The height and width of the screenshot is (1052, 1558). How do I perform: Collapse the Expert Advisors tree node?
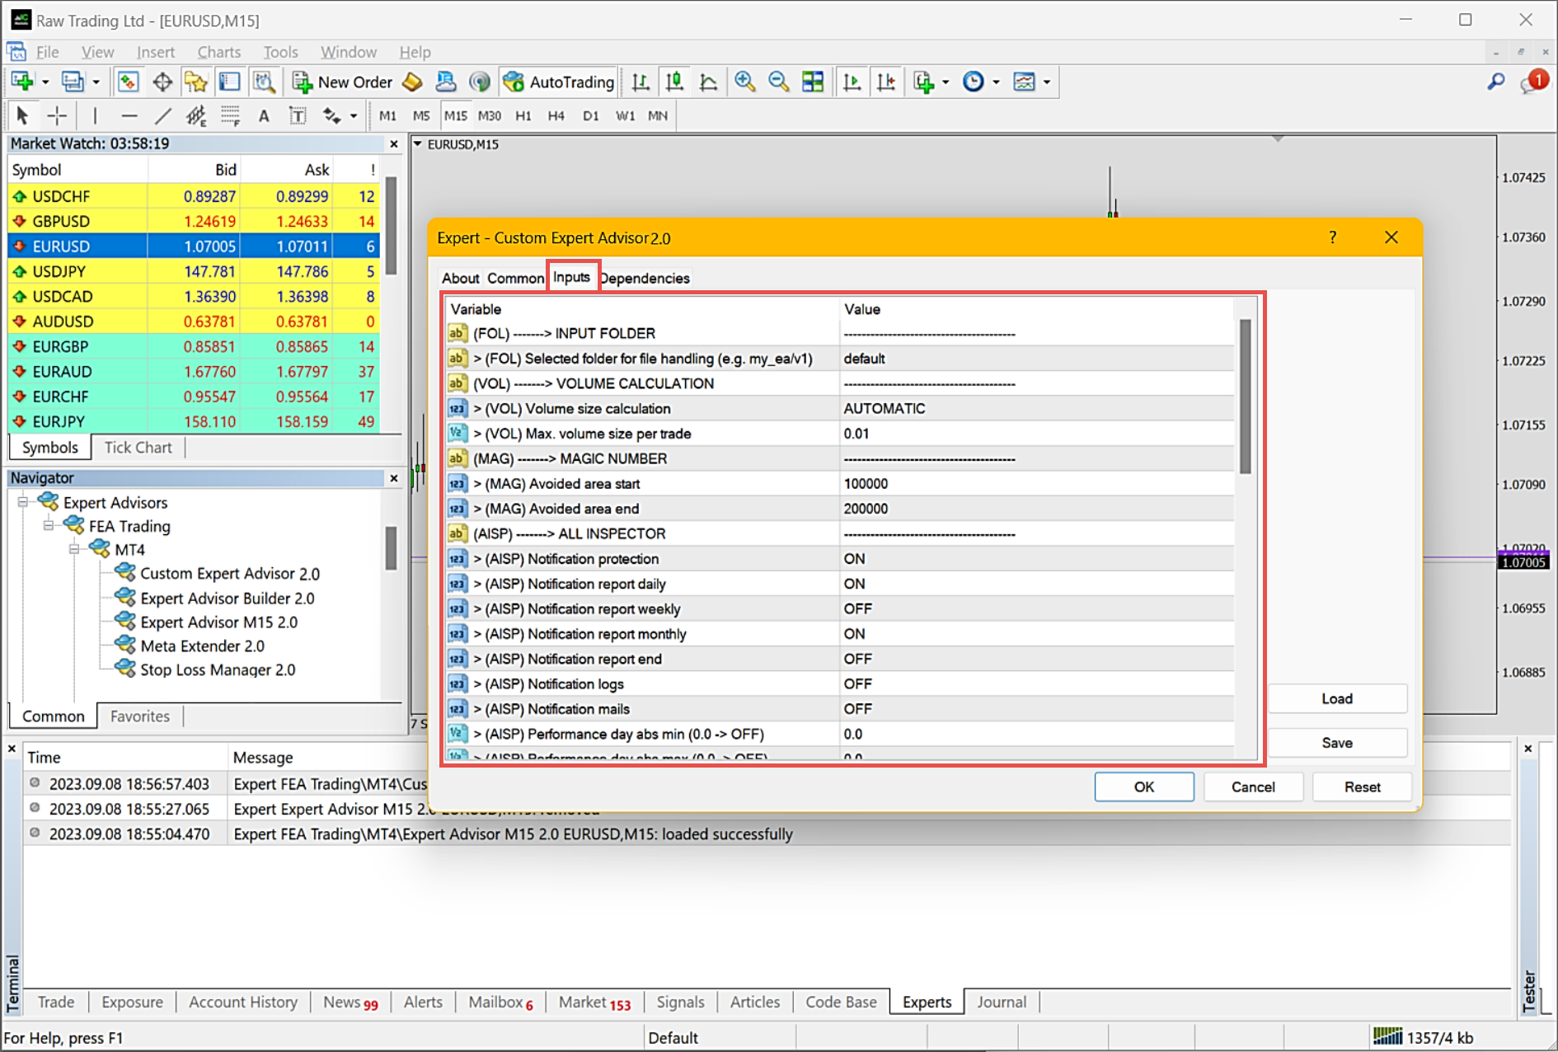[23, 502]
